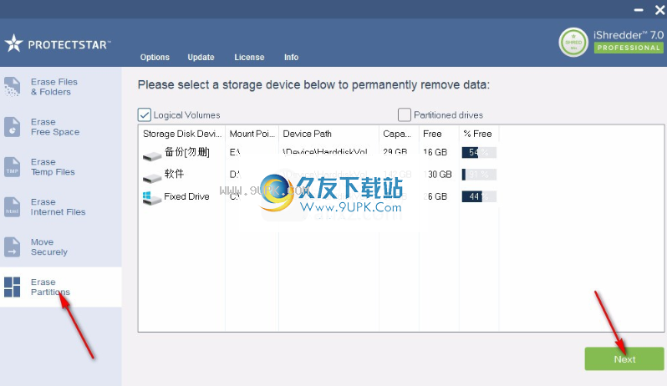Image resolution: width=667 pixels, height=386 pixels.
Task: Click the 29 GB capacity value
Action: point(395,152)
